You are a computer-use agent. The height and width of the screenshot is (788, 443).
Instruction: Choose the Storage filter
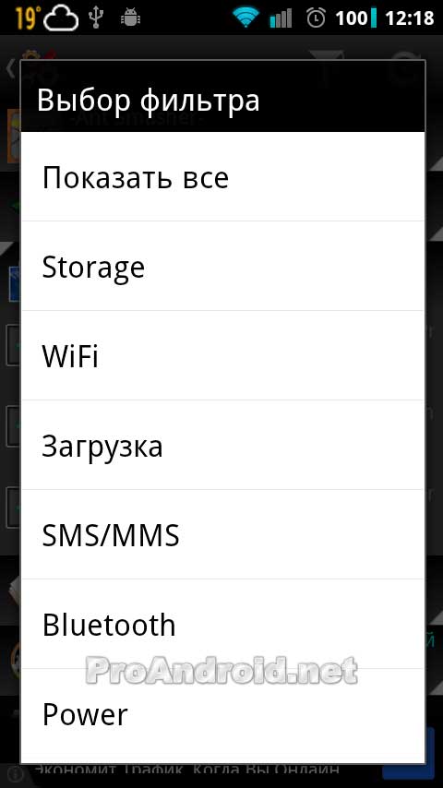(x=222, y=267)
